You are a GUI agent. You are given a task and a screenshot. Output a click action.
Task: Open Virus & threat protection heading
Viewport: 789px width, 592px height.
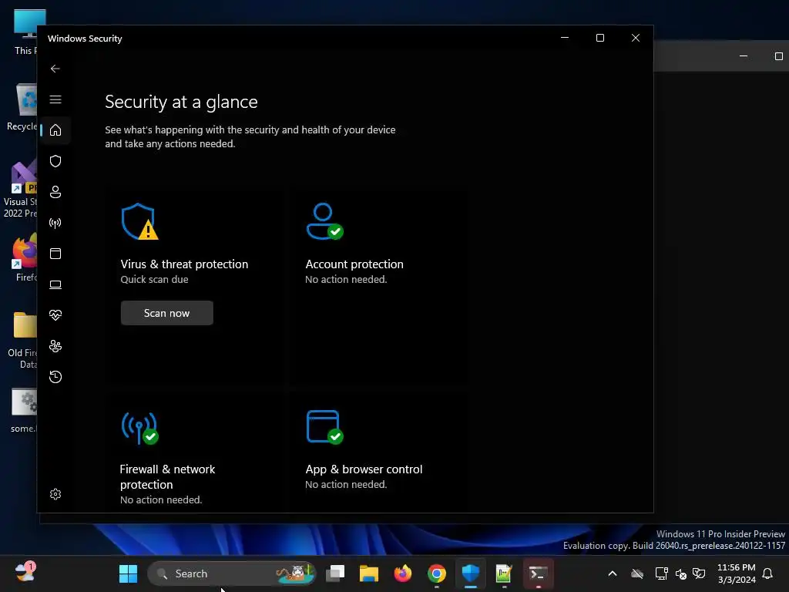(x=184, y=264)
